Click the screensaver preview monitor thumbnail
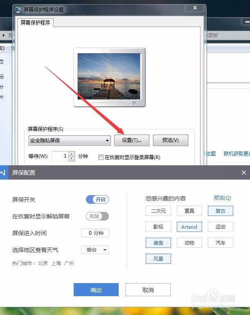This screenshot has height=315, width=250. pyautogui.click(x=110, y=77)
